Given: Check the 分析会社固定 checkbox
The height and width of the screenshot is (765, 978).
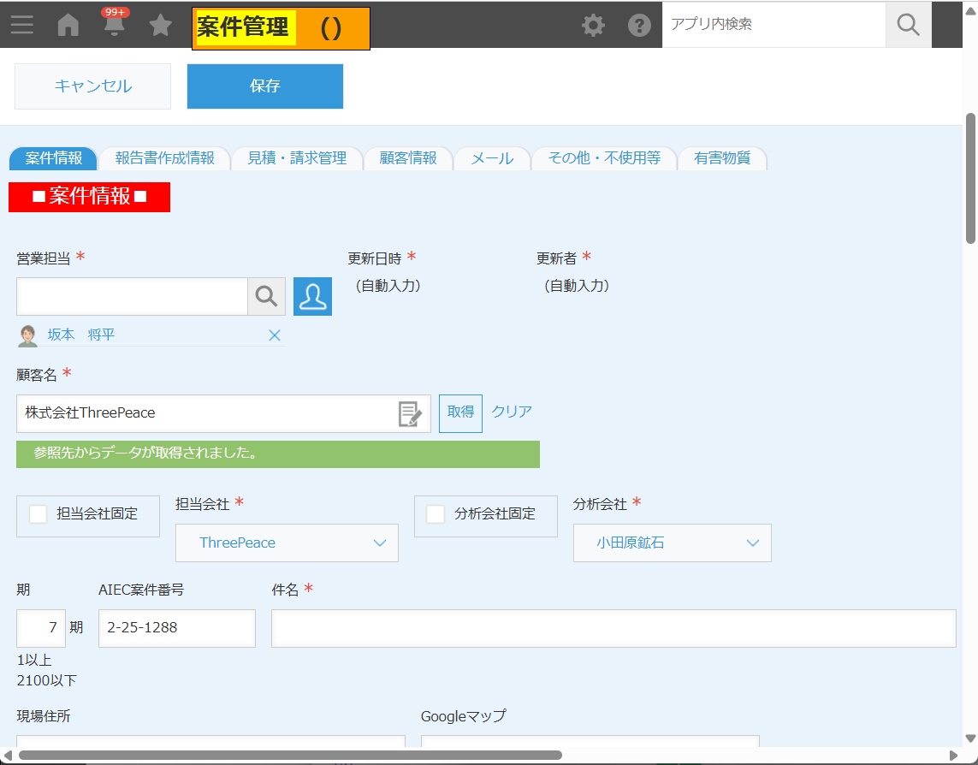Looking at the screenshot, I should [436, 514].
